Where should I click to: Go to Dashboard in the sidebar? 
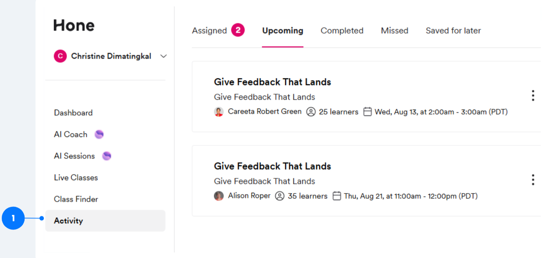point(73,113)
